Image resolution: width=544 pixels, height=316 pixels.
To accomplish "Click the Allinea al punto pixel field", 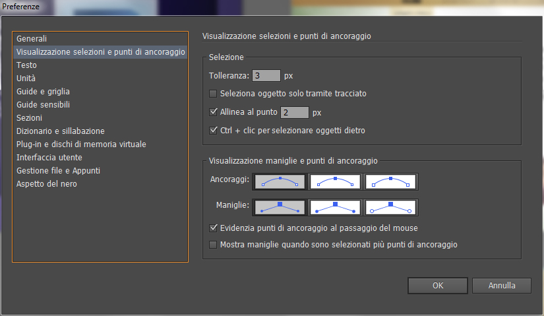I will coord(295,112).
